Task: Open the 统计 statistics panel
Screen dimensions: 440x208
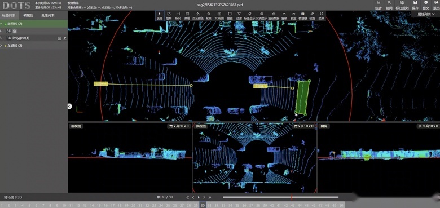Action: 379,5
